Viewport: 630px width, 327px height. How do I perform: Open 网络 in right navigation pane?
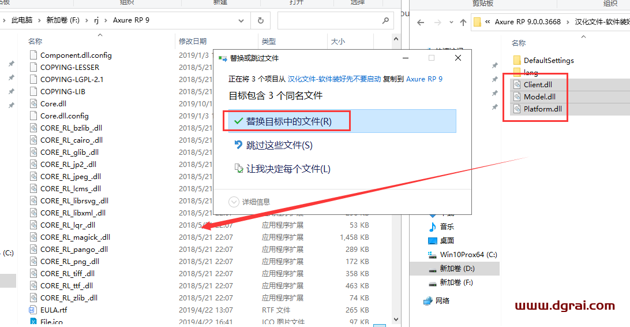point(442,300)
